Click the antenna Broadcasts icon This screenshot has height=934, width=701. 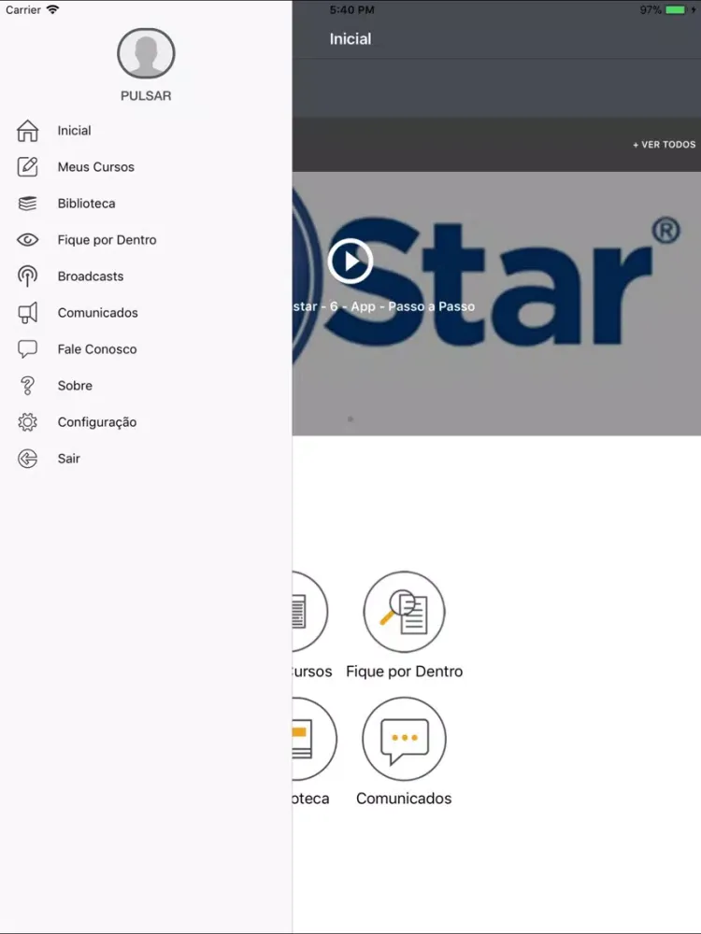[x=27, y=276]
